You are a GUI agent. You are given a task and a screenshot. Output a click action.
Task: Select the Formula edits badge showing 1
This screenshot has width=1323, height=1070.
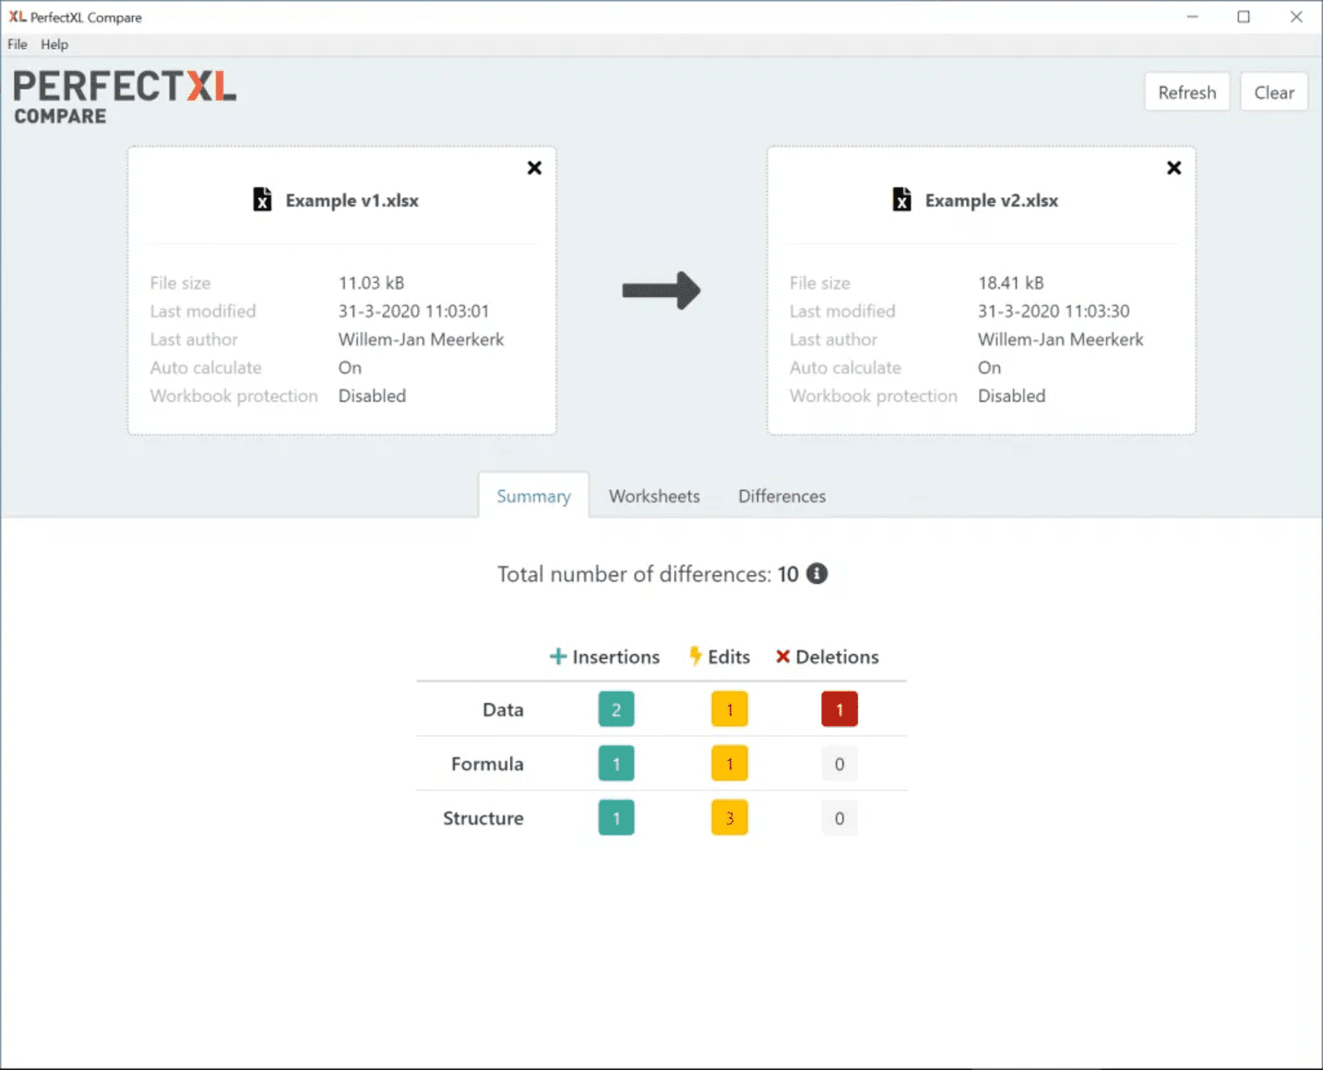click(x=730, y=764)
